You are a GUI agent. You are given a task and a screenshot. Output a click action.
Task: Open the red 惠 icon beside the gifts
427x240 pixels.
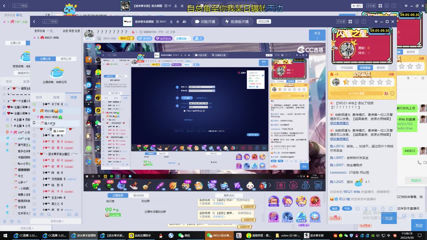click(281, 185)
